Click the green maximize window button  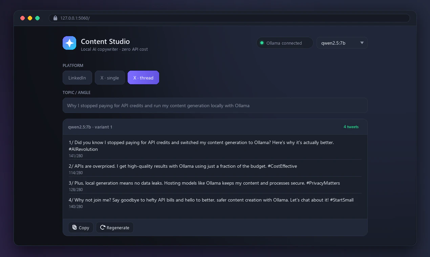38,18
